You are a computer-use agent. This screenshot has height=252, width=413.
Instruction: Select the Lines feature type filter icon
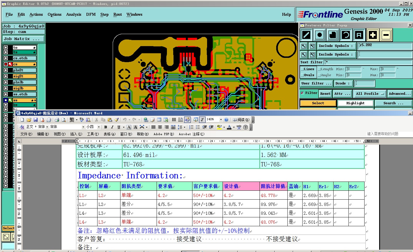306,35
